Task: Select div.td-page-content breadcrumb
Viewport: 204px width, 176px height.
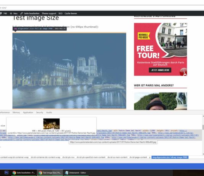Action: click(138, 157)
